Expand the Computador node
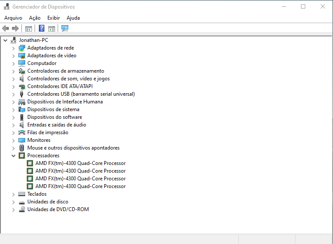This screenshot has width=333, height=244. pos(14,64)
